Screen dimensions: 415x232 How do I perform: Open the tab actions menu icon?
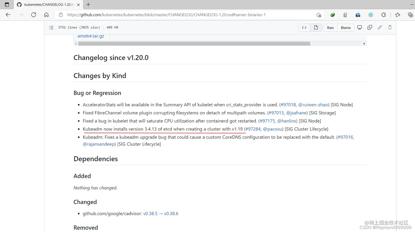pyautogui.click(x=7, y=5)
